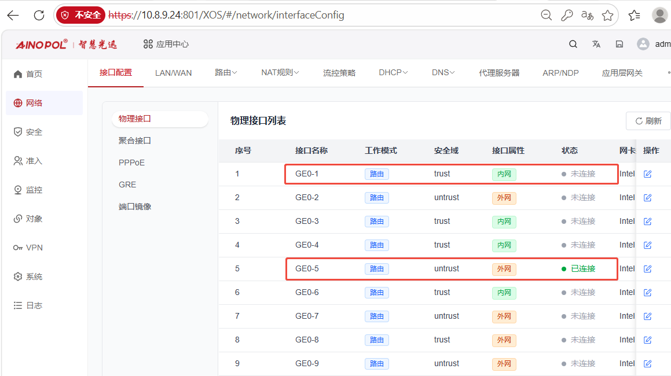Expand the DHCP dropdown tab
The height and width of the screenshot is (376, 671).
click(393, 73)
